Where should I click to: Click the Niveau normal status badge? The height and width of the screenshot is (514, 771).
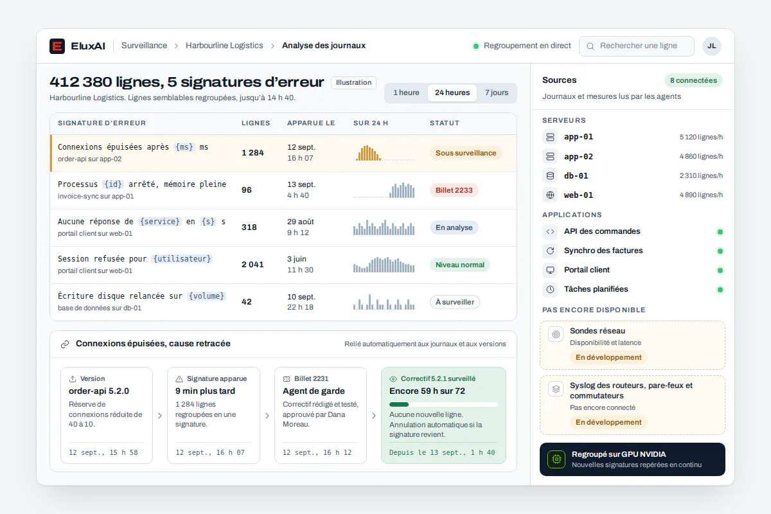(460, 265)
